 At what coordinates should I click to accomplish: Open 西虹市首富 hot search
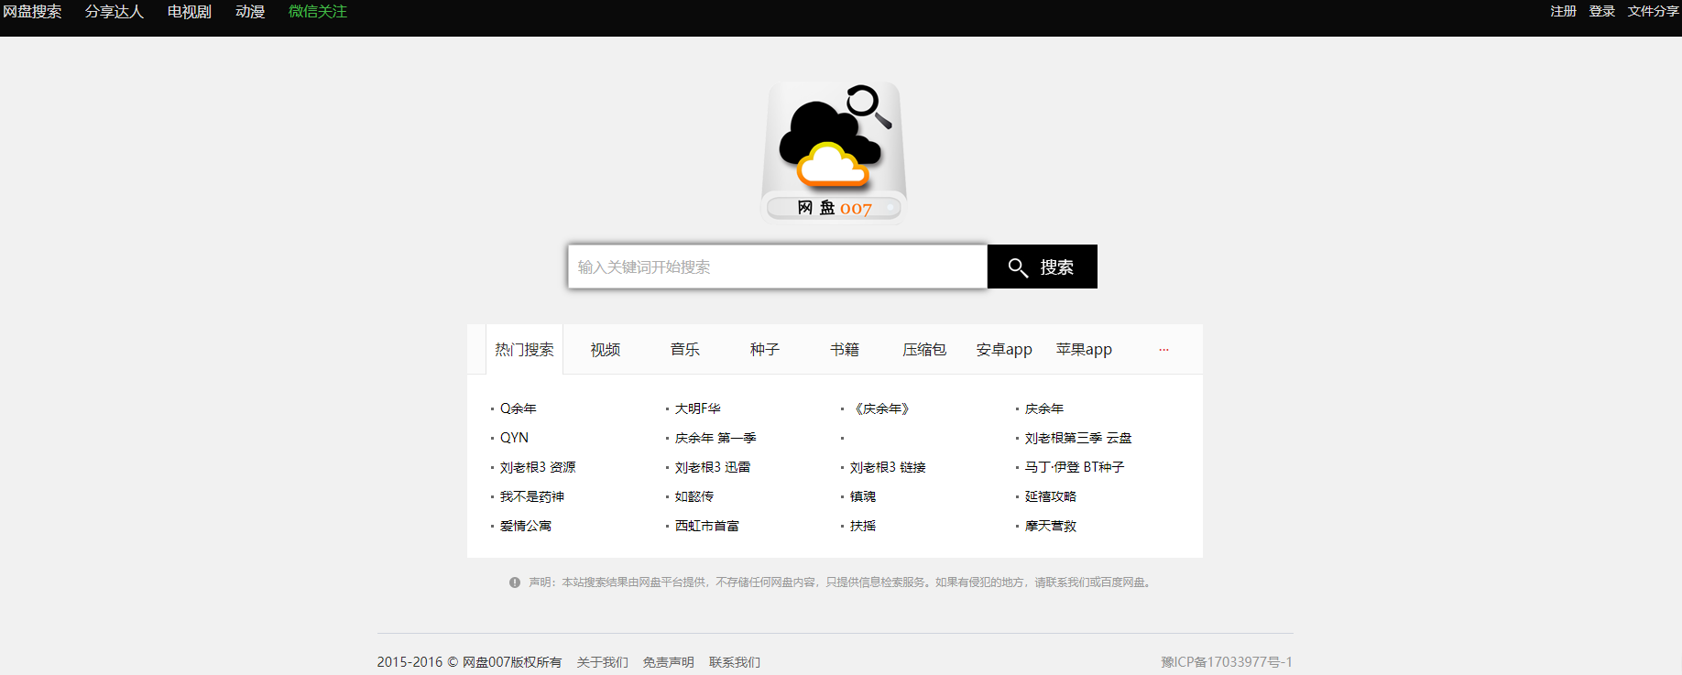707,526
